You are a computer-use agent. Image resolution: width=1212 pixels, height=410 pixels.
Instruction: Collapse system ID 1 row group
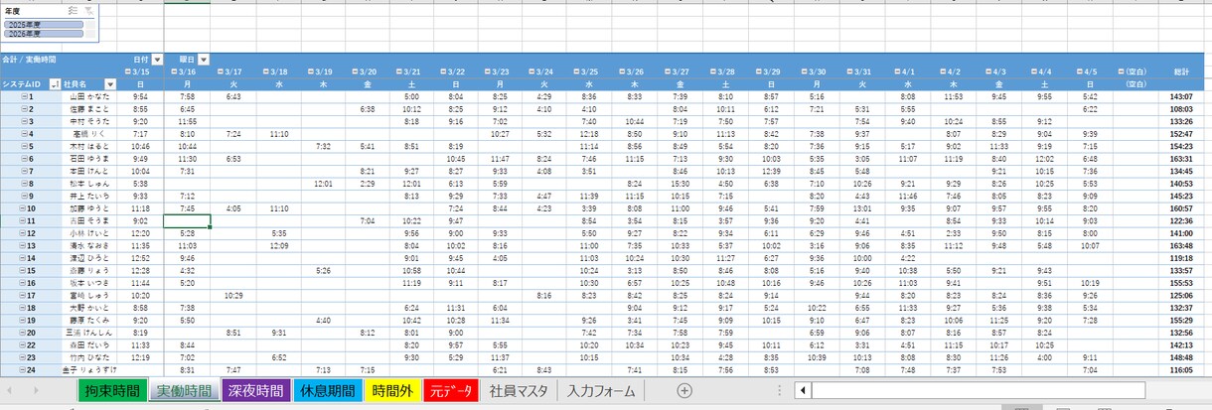(25, 97)
